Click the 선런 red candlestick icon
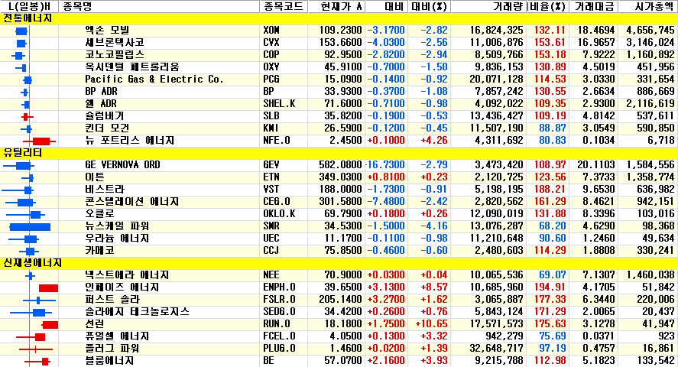678x367 pixels. coord(50,325)
